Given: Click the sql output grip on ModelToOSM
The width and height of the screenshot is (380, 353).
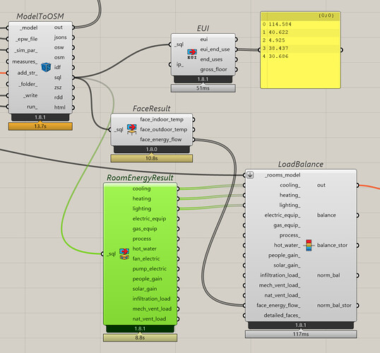Looking at the screenshot, I should (x=73, y=78).
